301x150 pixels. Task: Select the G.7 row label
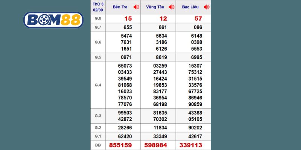[98, 27]
